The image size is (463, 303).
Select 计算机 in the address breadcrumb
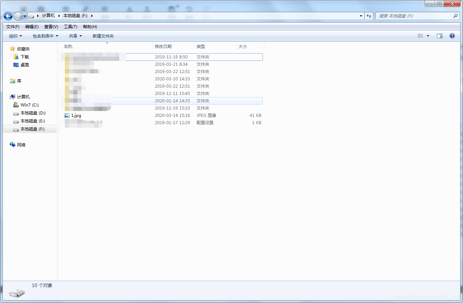[48, 16]
